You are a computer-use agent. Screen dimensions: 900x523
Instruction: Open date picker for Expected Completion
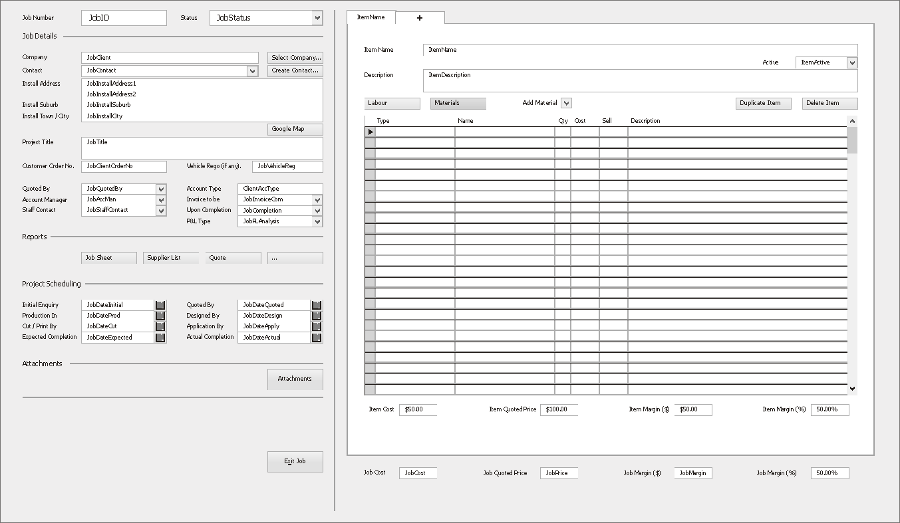pyautogui.click(x=160, y=338)
